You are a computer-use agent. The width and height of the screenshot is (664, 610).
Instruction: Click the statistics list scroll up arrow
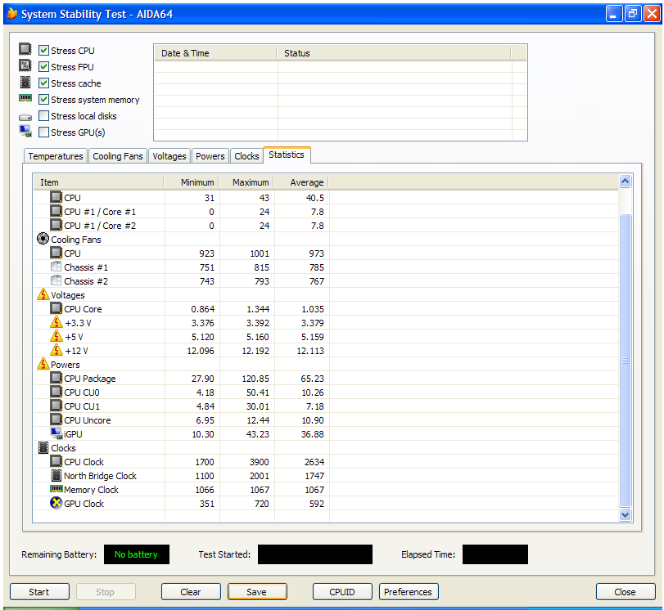coord(625,182)
